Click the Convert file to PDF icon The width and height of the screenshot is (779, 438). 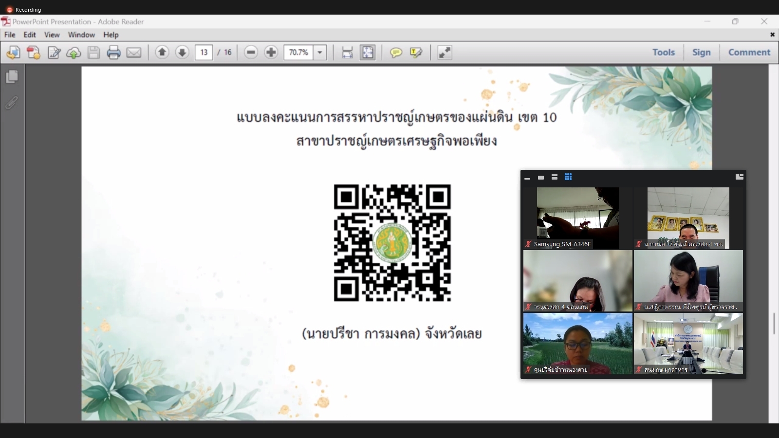point(34,53)
